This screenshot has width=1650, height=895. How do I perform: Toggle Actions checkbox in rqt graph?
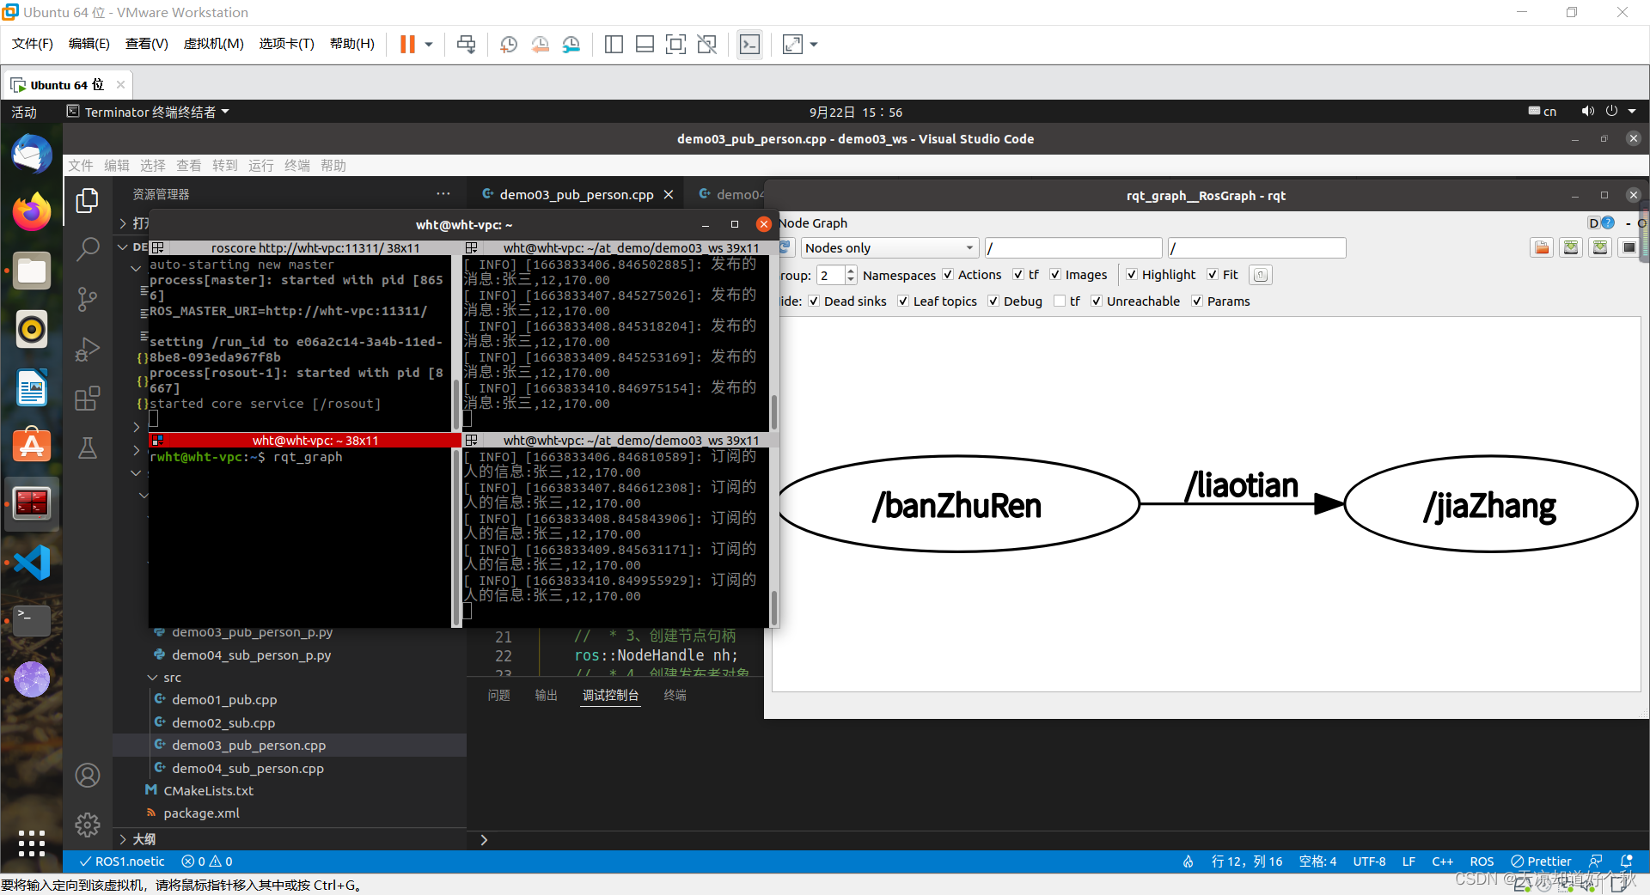click(x=948, y=275)
